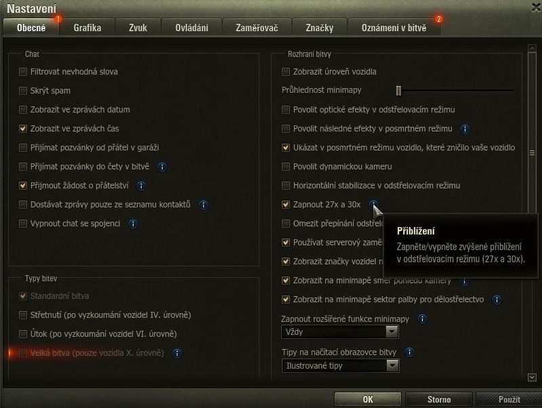
Task: Expand the Vždy minimap dropdown
Action: (340, 332)
